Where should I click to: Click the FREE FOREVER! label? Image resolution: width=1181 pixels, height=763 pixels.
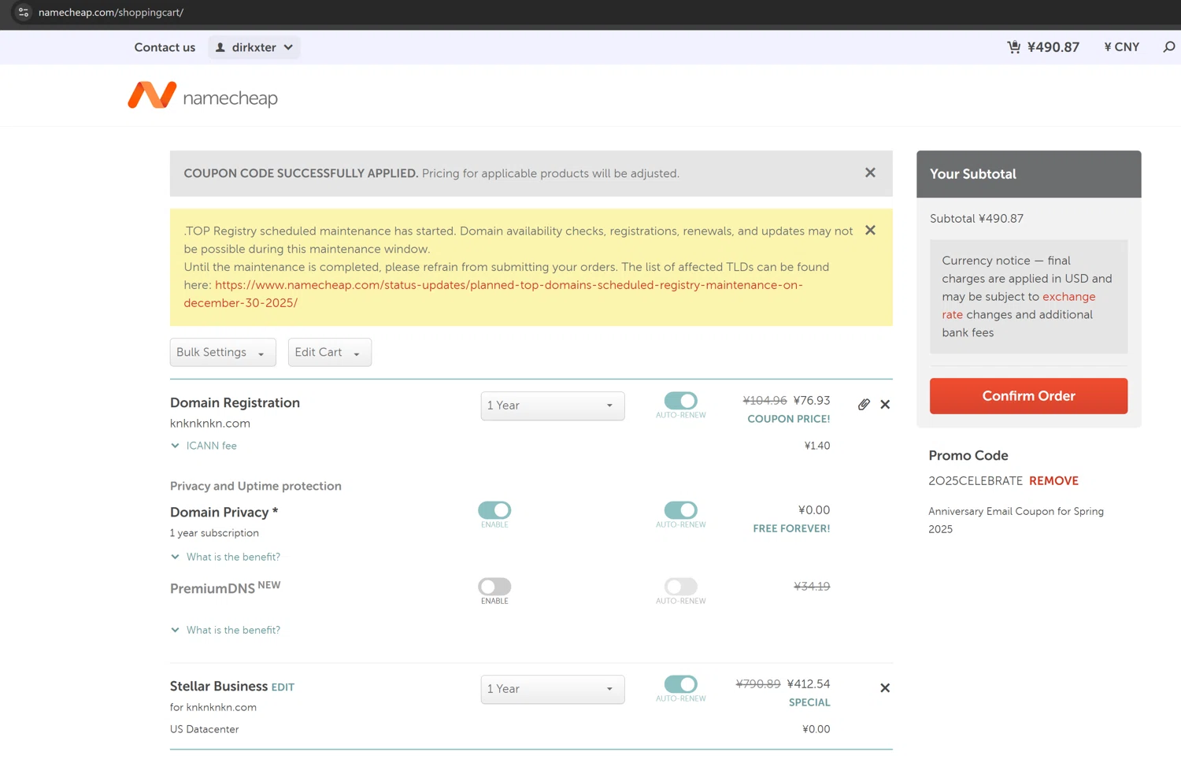[x=791, y=528]
